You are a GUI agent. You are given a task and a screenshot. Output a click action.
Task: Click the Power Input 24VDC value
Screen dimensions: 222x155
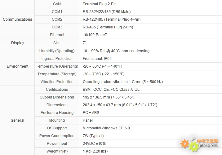[94, 144]
